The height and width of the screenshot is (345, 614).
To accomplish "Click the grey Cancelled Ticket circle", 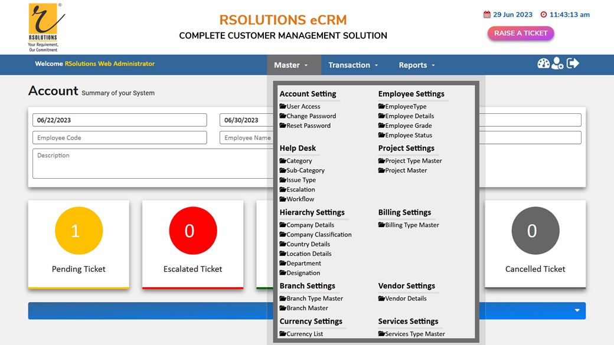I will 535,231.
